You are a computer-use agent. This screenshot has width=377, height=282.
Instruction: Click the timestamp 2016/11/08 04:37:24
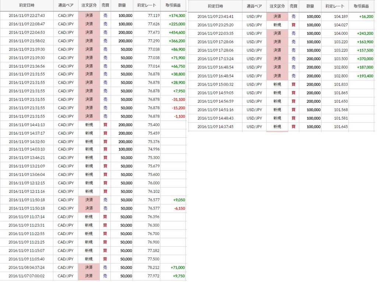click(27, 267)
